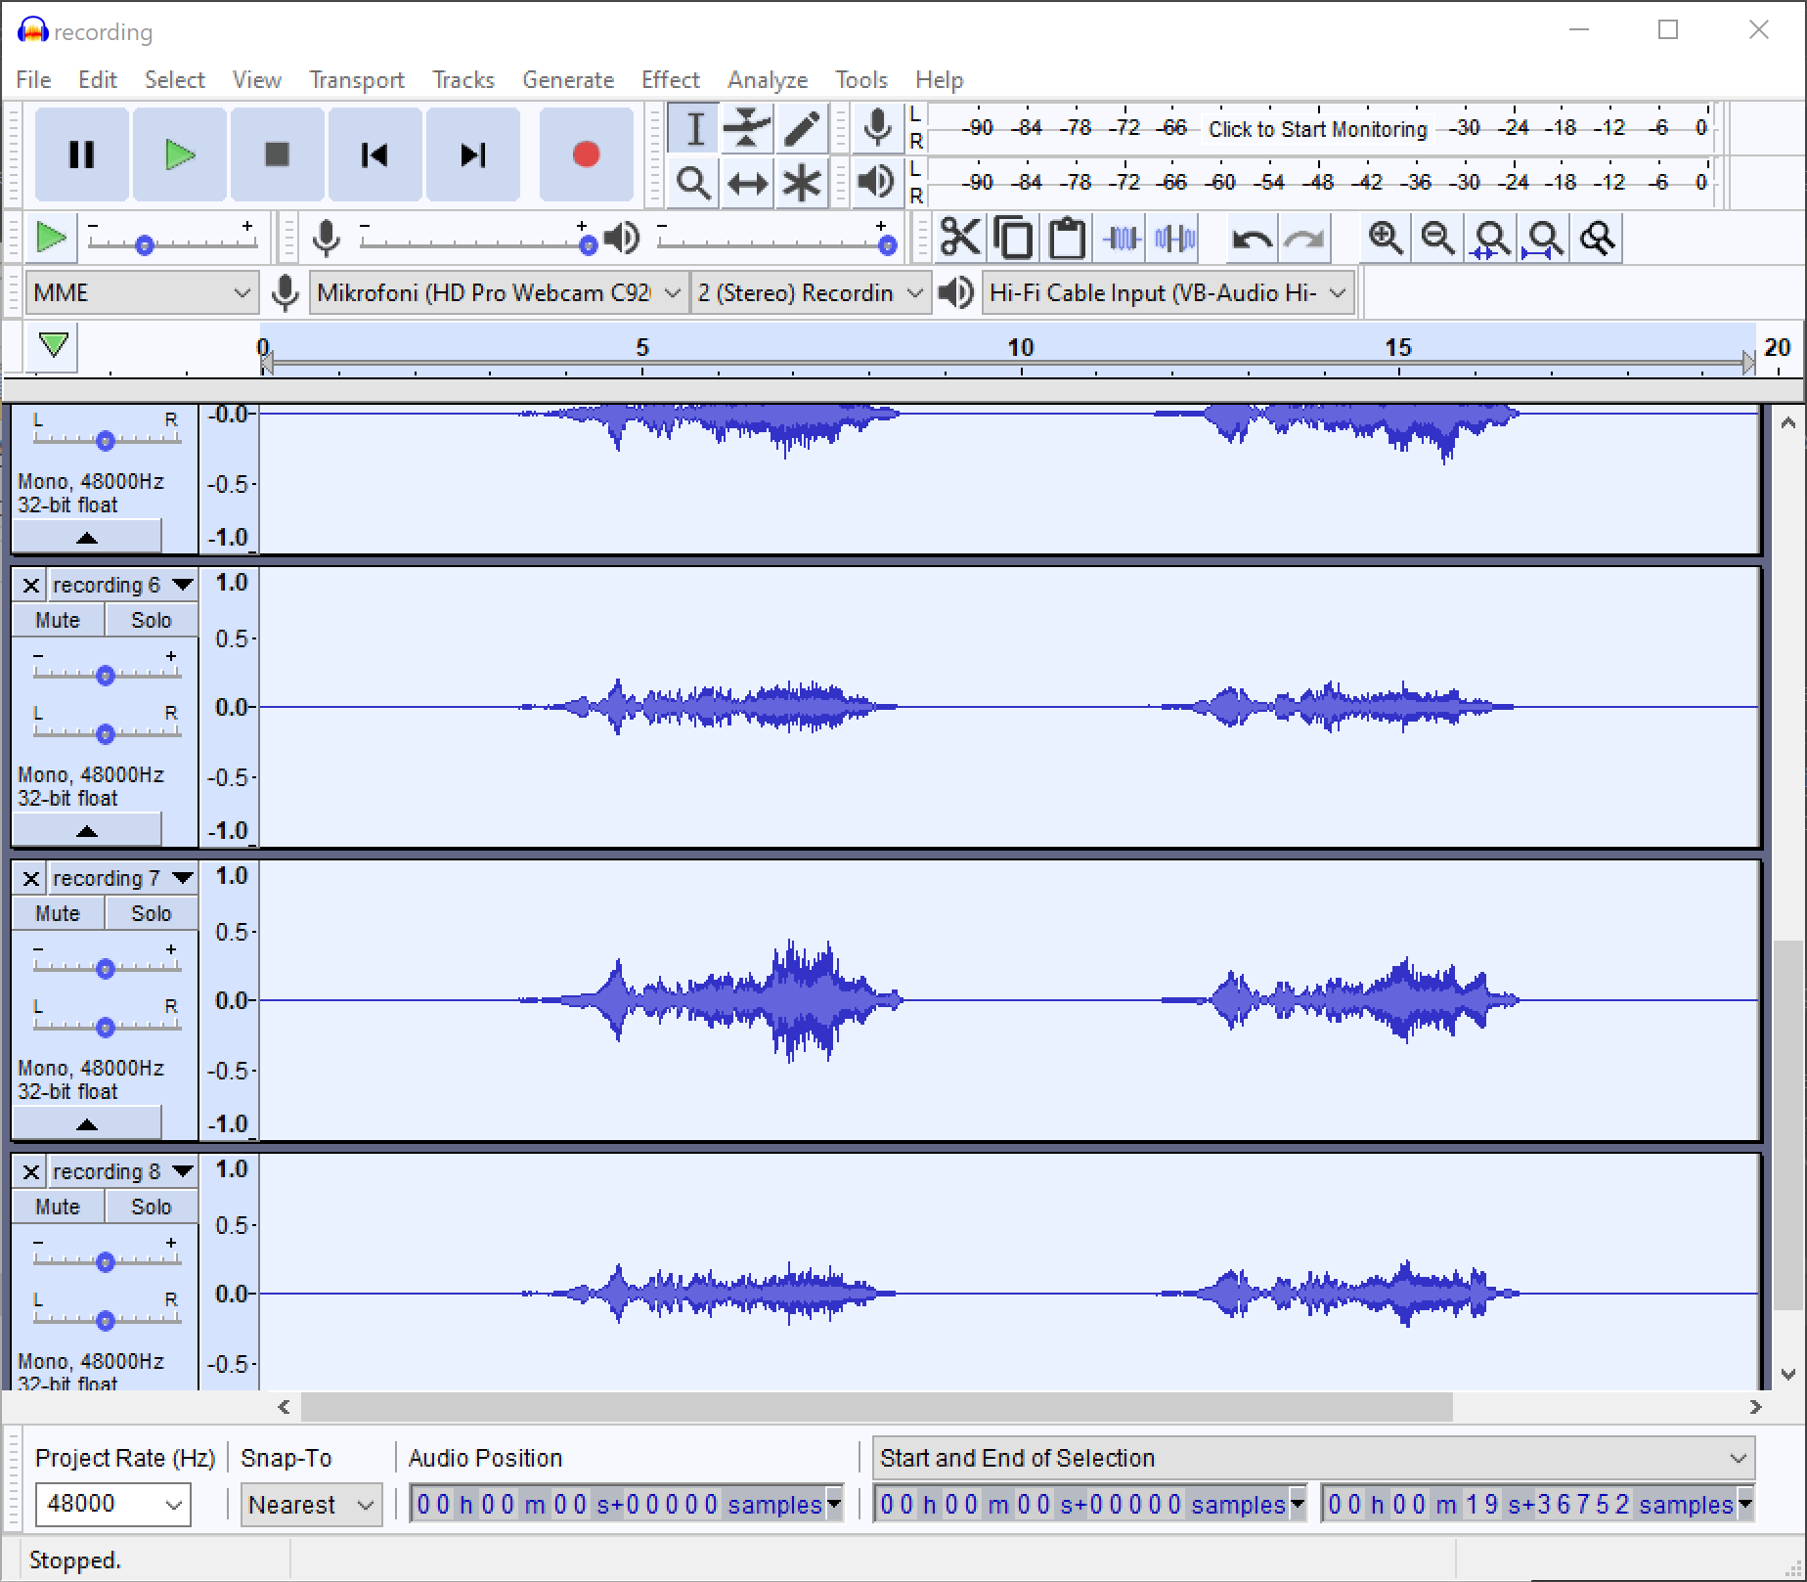Image resolution: width=1807 pixels, height=1582 pixels.
Task: Start playback with the green Play button
Action: (x=180, y=154)
